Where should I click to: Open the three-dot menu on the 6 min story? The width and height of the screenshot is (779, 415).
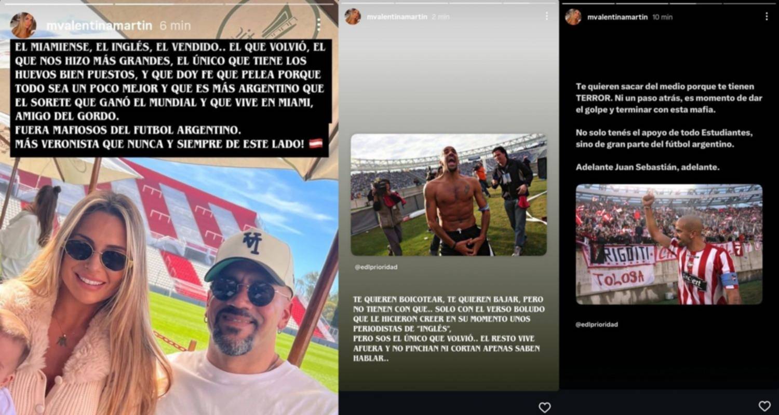click(x=318, y=24)
